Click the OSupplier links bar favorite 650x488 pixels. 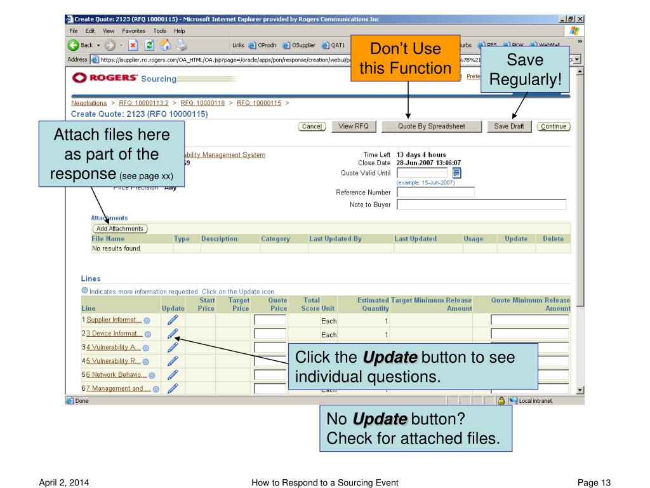[x=298, y=45]
